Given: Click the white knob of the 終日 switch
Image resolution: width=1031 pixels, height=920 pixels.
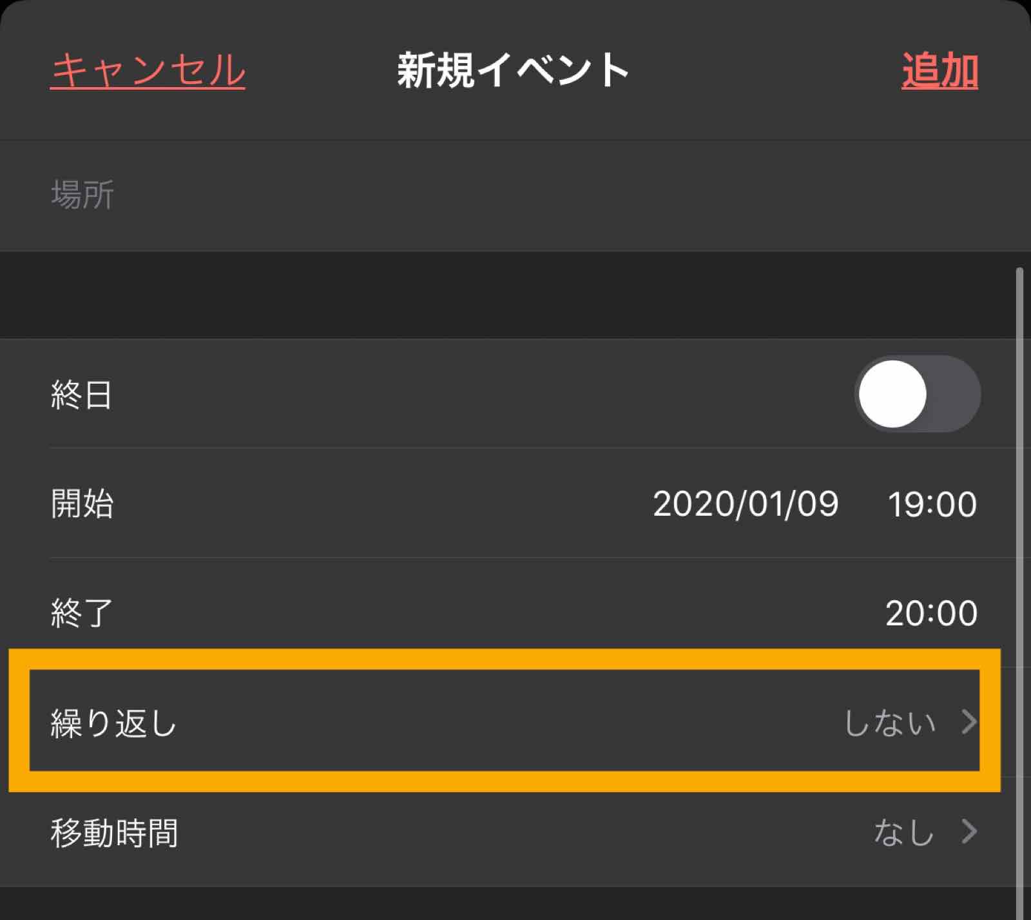Looking at the screenshot, I should pos(893,394).
